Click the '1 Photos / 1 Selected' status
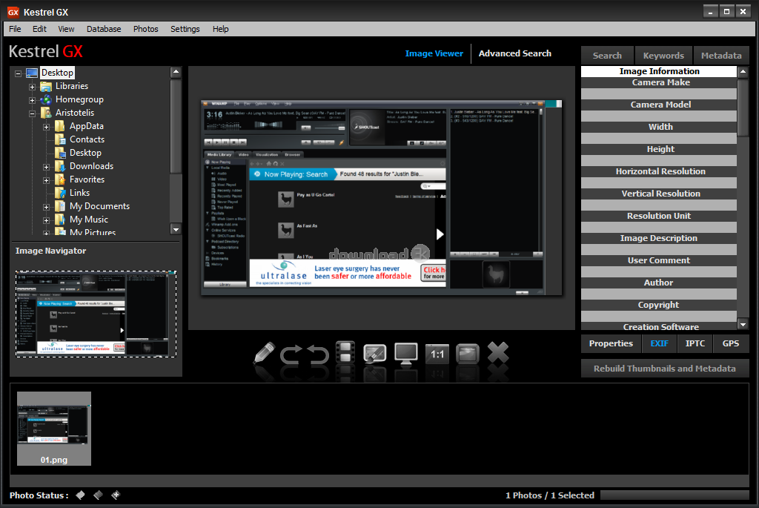The width and height of the screenshot is (759, 508). point(550,495)
